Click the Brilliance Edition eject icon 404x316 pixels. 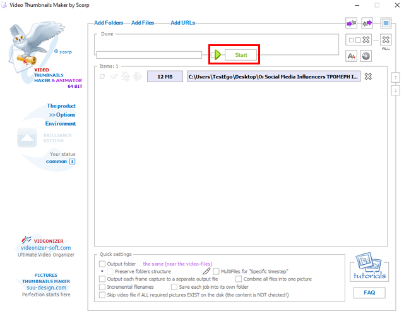click(x=27, y=138)
